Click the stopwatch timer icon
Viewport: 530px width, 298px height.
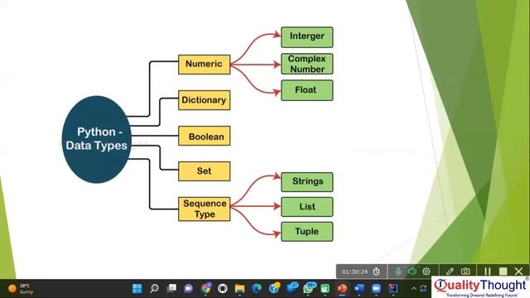(x=376, y=272)
